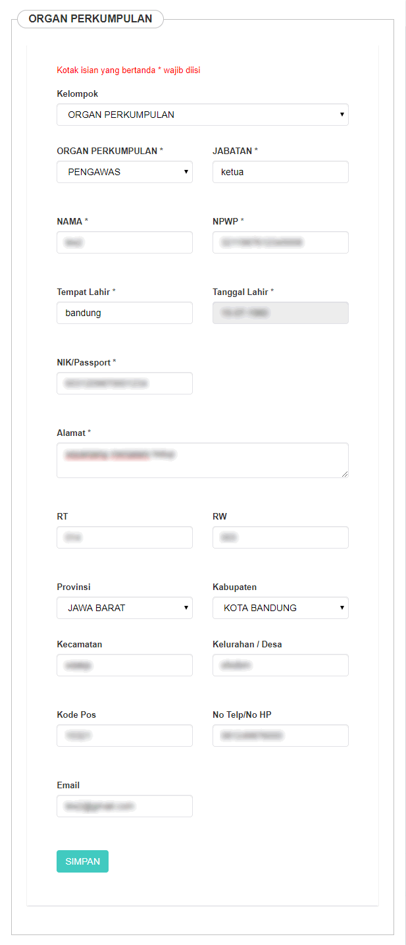This screenshot has height=945, width=406.
Task: Click the Kelurahan / Desa field
Action: tap(280, 665)
